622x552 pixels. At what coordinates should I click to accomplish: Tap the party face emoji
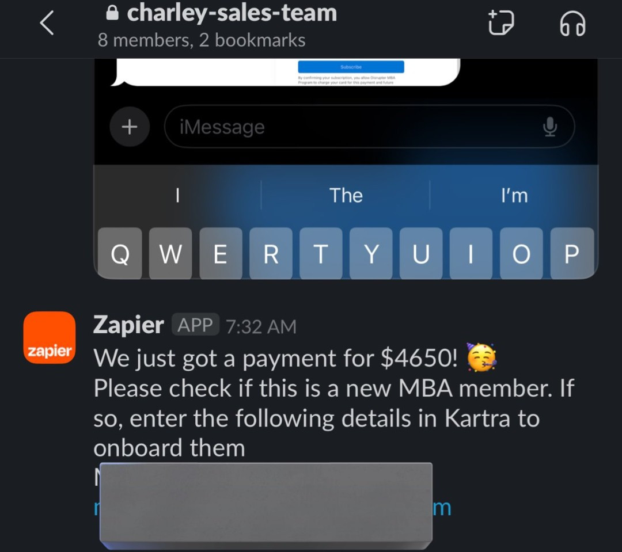tap(481, 357)
